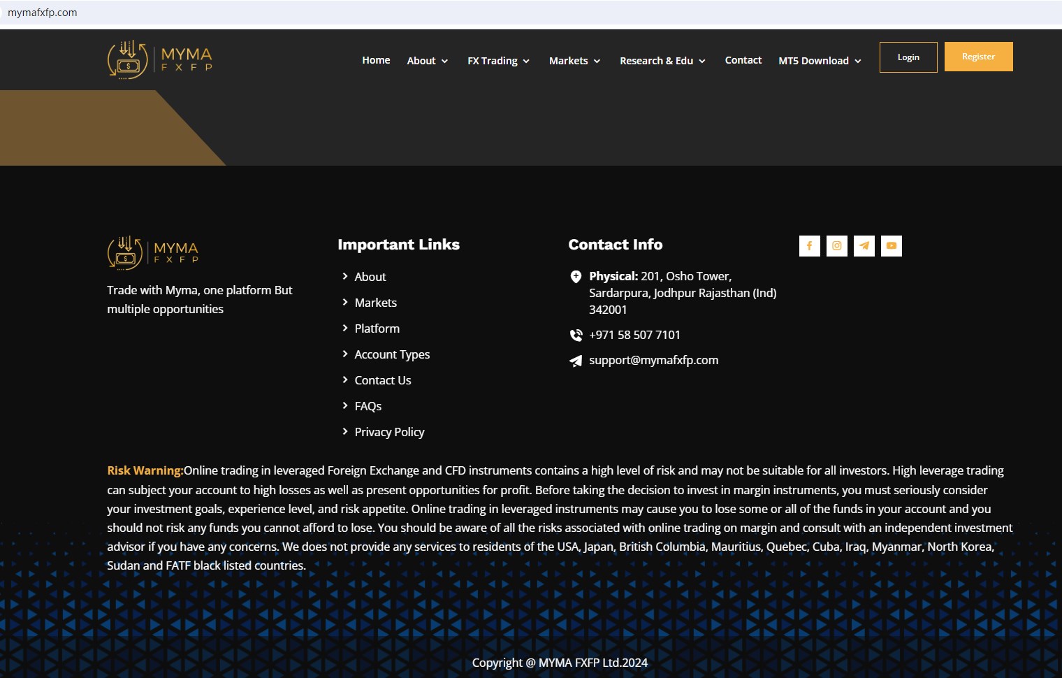Click the Contact Info heading

(x=616, y=245)
